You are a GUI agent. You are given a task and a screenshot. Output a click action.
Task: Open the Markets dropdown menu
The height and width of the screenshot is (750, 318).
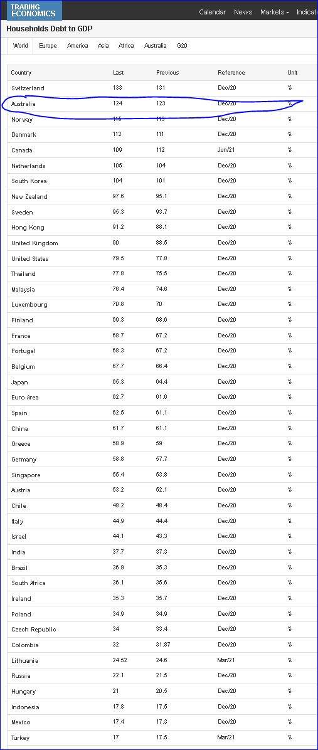(x=275, y=12)
